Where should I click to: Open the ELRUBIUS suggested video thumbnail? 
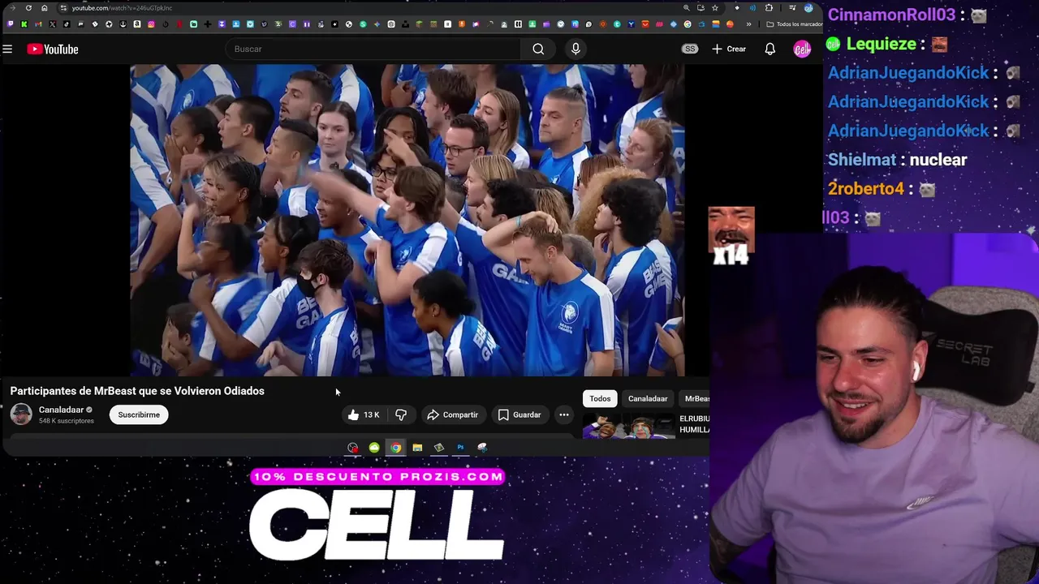tap(629, 426)
